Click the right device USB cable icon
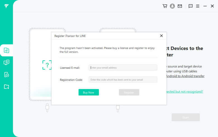Viewport: 218px width, 137px height. pos(118,109)
